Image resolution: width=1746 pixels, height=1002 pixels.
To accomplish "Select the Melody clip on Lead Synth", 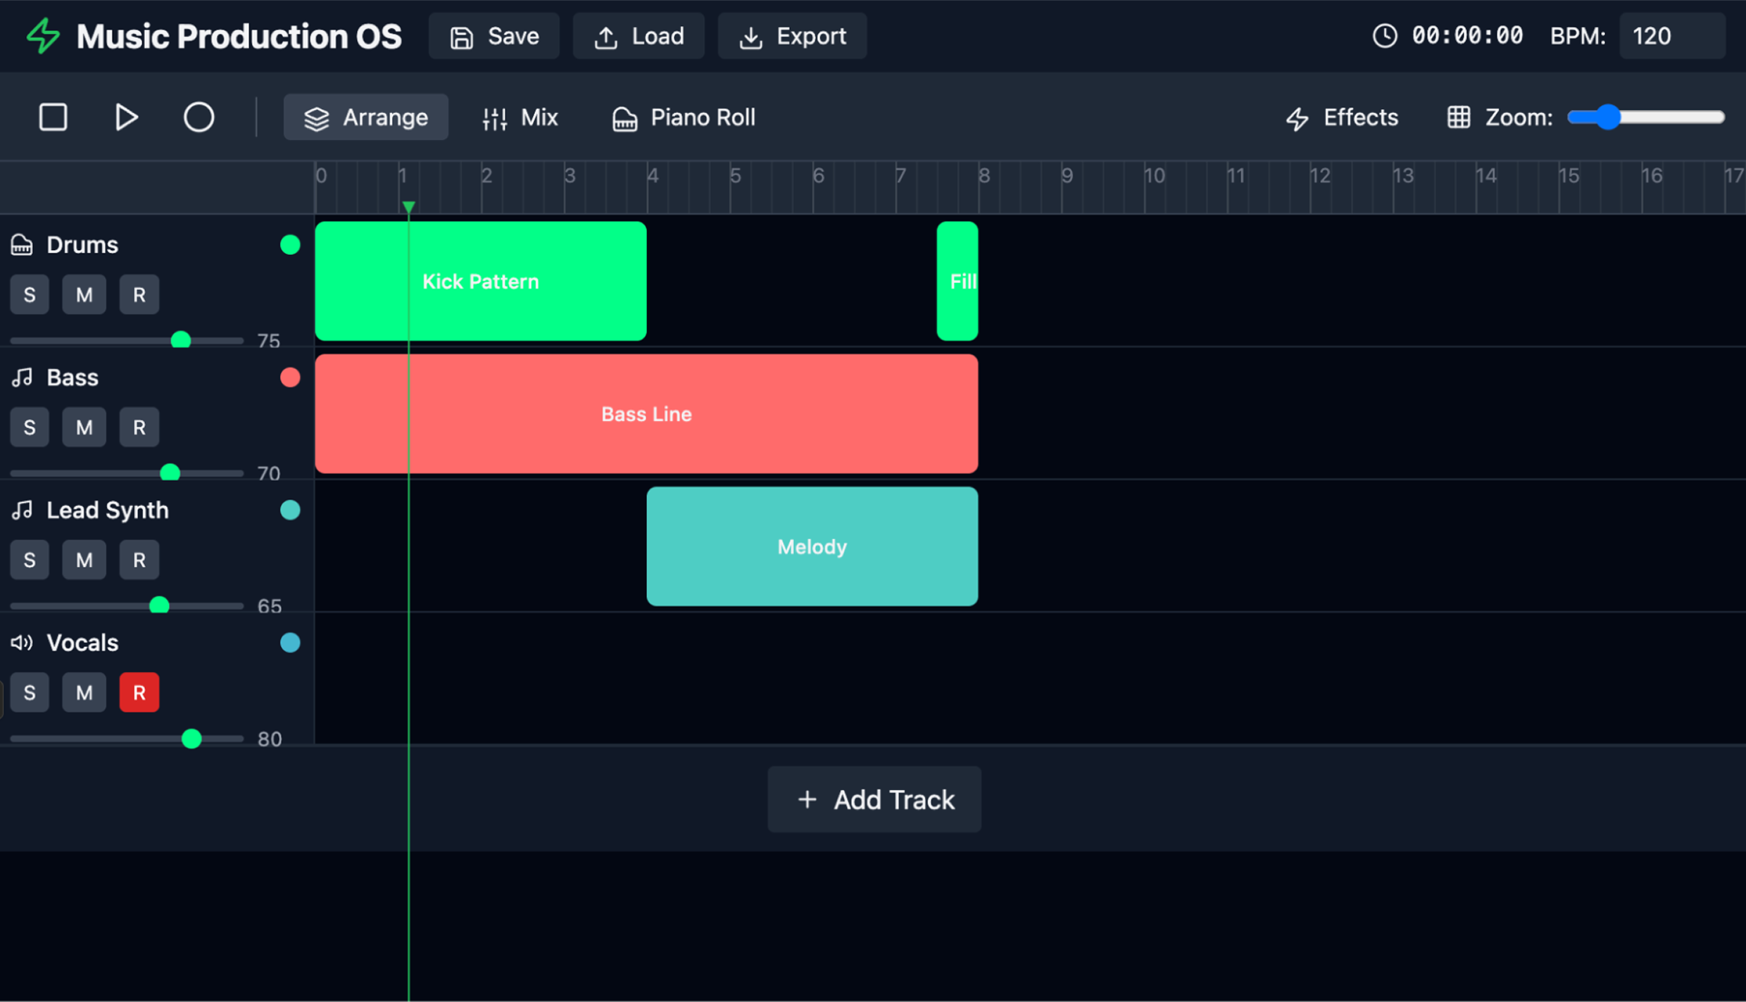I will 811,546.
